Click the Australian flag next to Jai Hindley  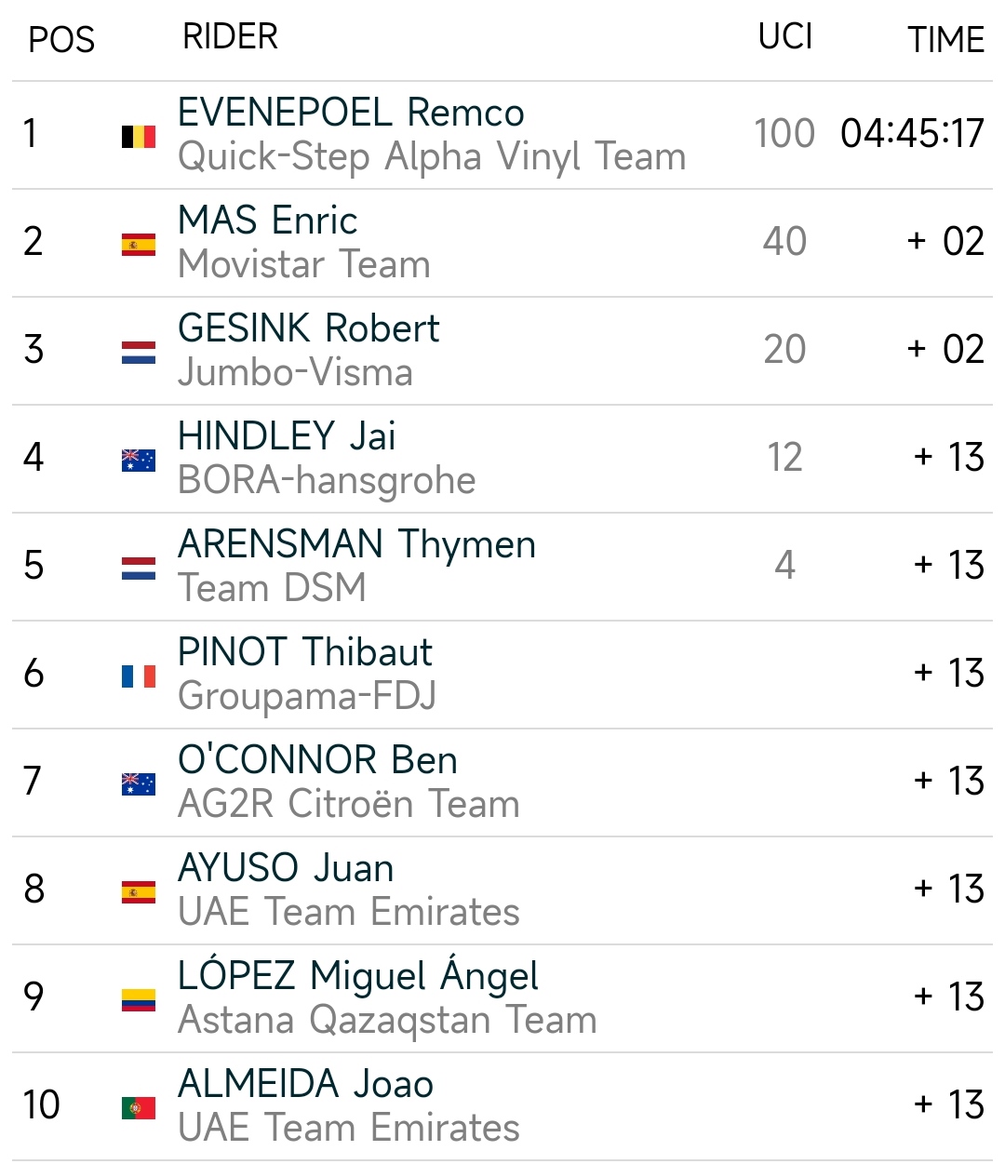coord(138,461)
